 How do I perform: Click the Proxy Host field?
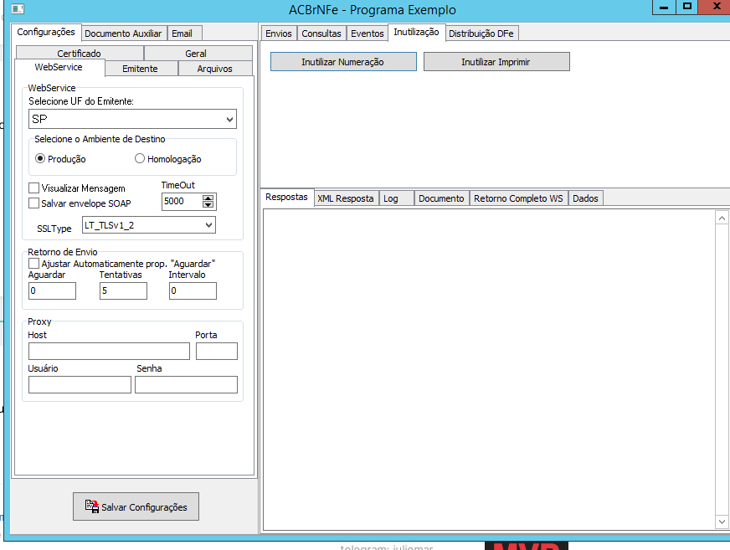pos(110,351)
